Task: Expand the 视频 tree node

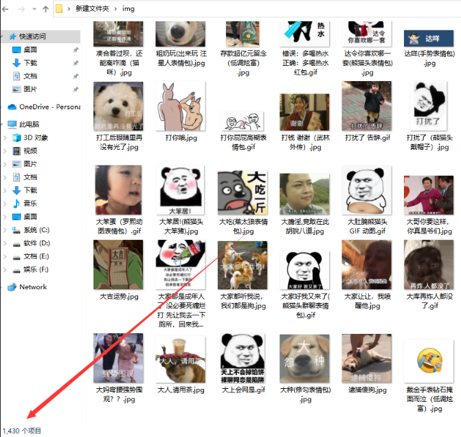Action: (5, 151)
